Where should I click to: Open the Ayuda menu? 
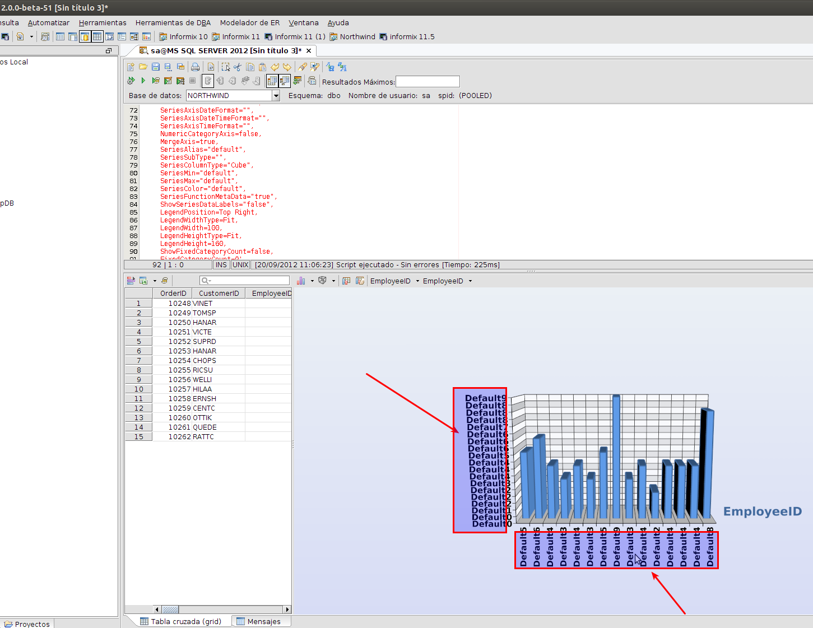(x=338, y=23)
